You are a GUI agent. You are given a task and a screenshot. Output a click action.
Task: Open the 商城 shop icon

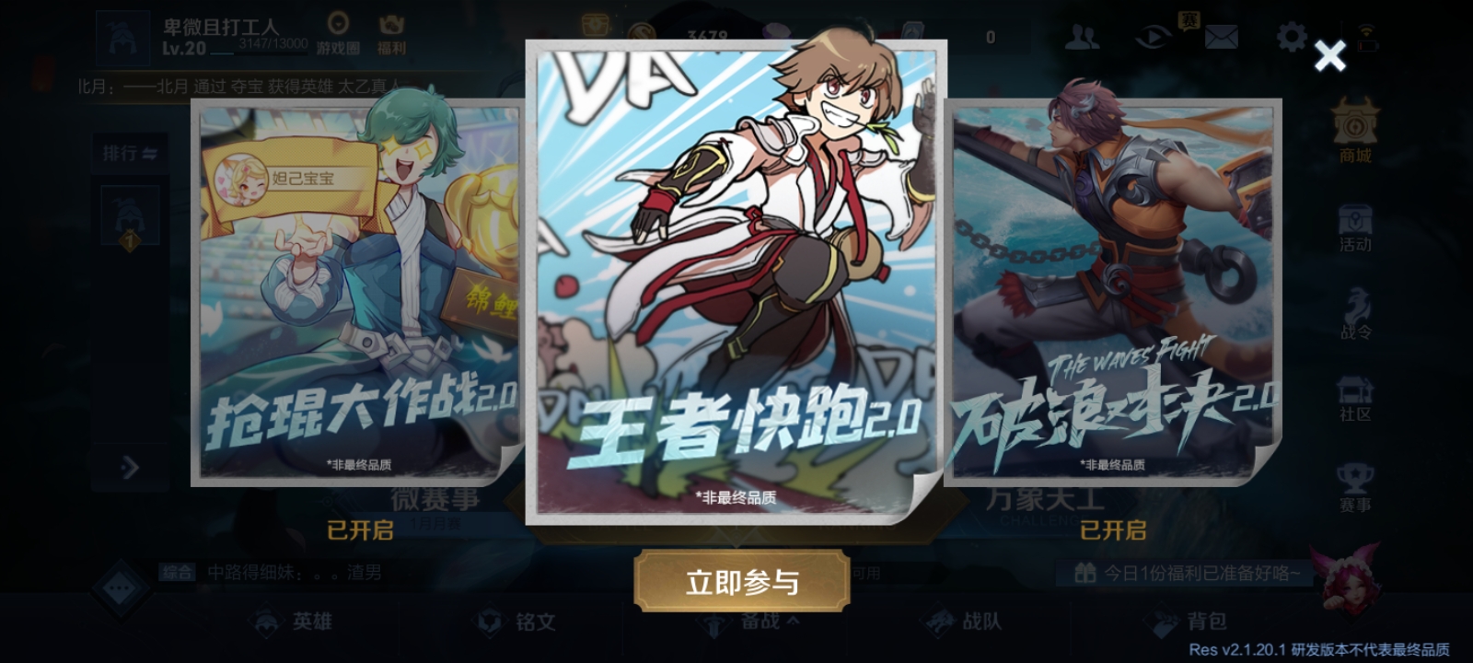coord(1355,132)
